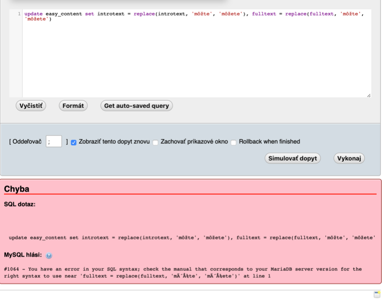Click the Formát button

pyautogui.click(x=73, y=106)
